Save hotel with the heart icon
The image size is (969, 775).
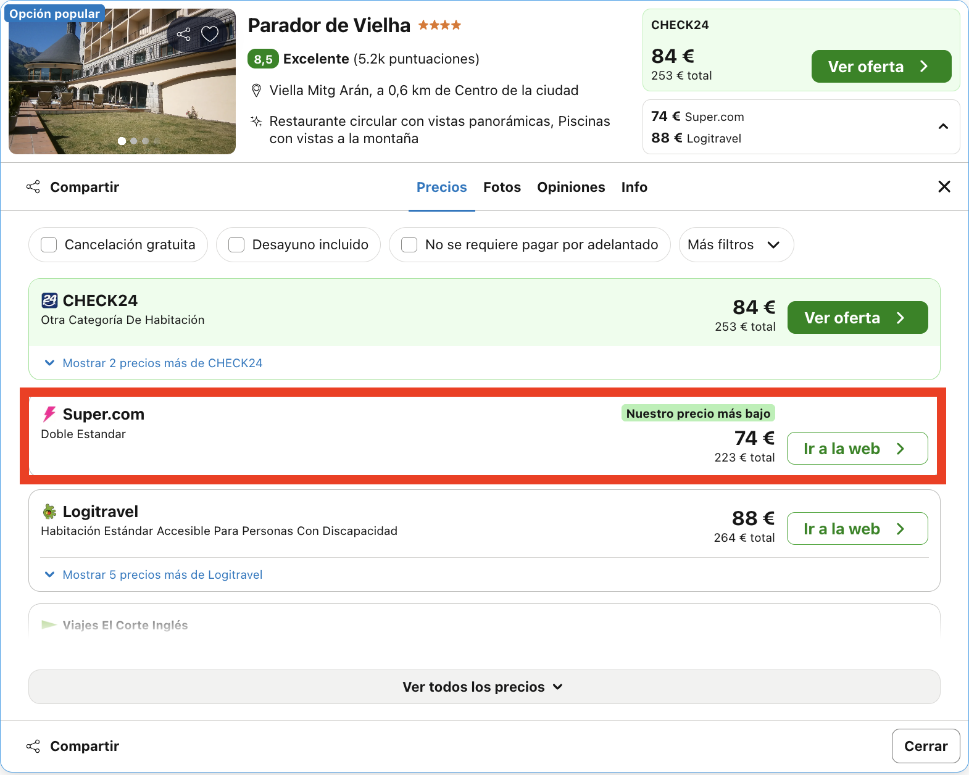(x=210, y=34)
